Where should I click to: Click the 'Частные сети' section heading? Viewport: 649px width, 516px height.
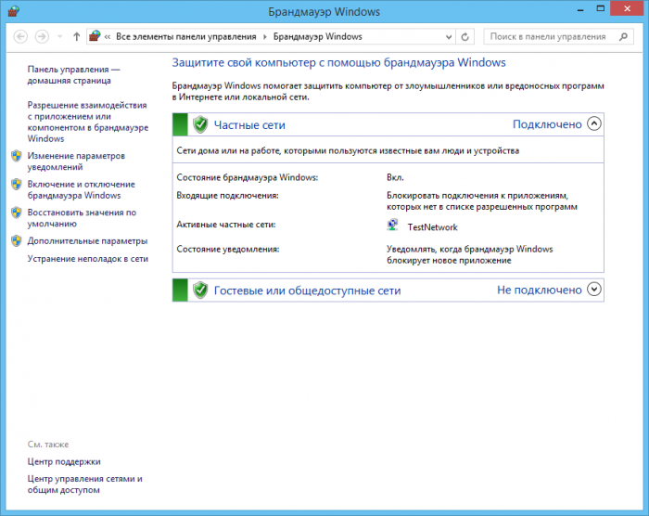tap(249, 125)
